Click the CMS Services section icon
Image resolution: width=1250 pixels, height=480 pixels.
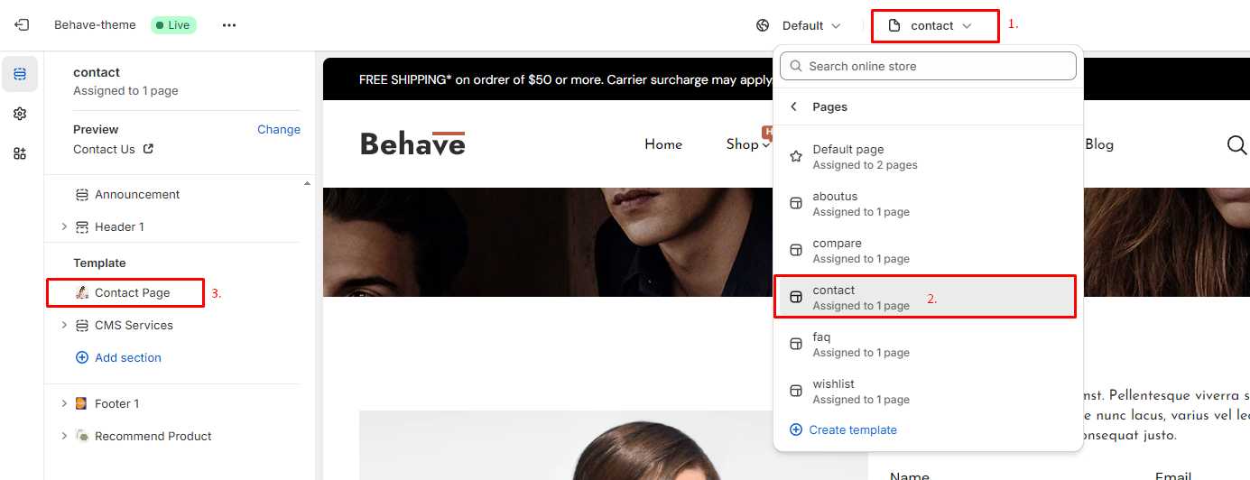pos(82,326)
